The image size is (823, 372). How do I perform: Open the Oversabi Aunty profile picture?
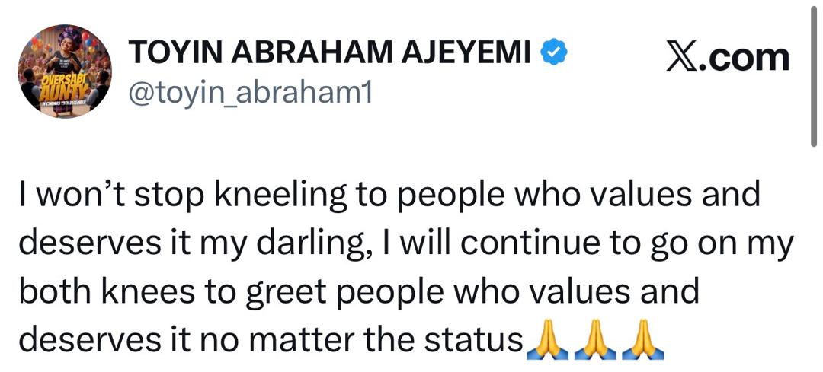65,71
